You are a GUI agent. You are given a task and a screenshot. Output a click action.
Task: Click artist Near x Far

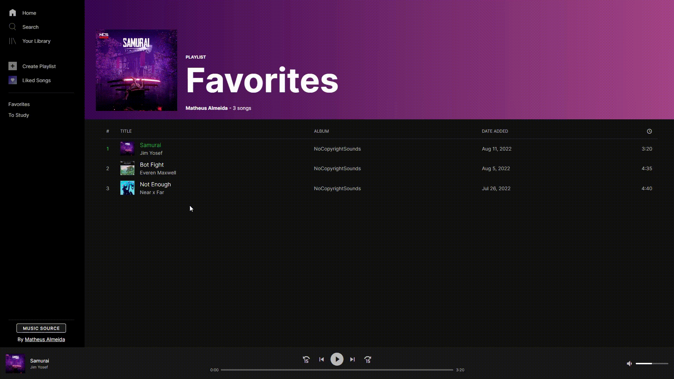(x=152, y=192)
